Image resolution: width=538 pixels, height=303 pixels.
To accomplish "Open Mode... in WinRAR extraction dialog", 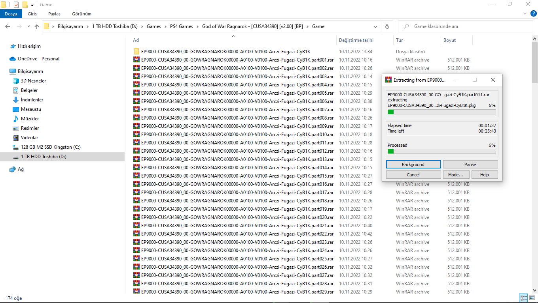I will point(456,175).
